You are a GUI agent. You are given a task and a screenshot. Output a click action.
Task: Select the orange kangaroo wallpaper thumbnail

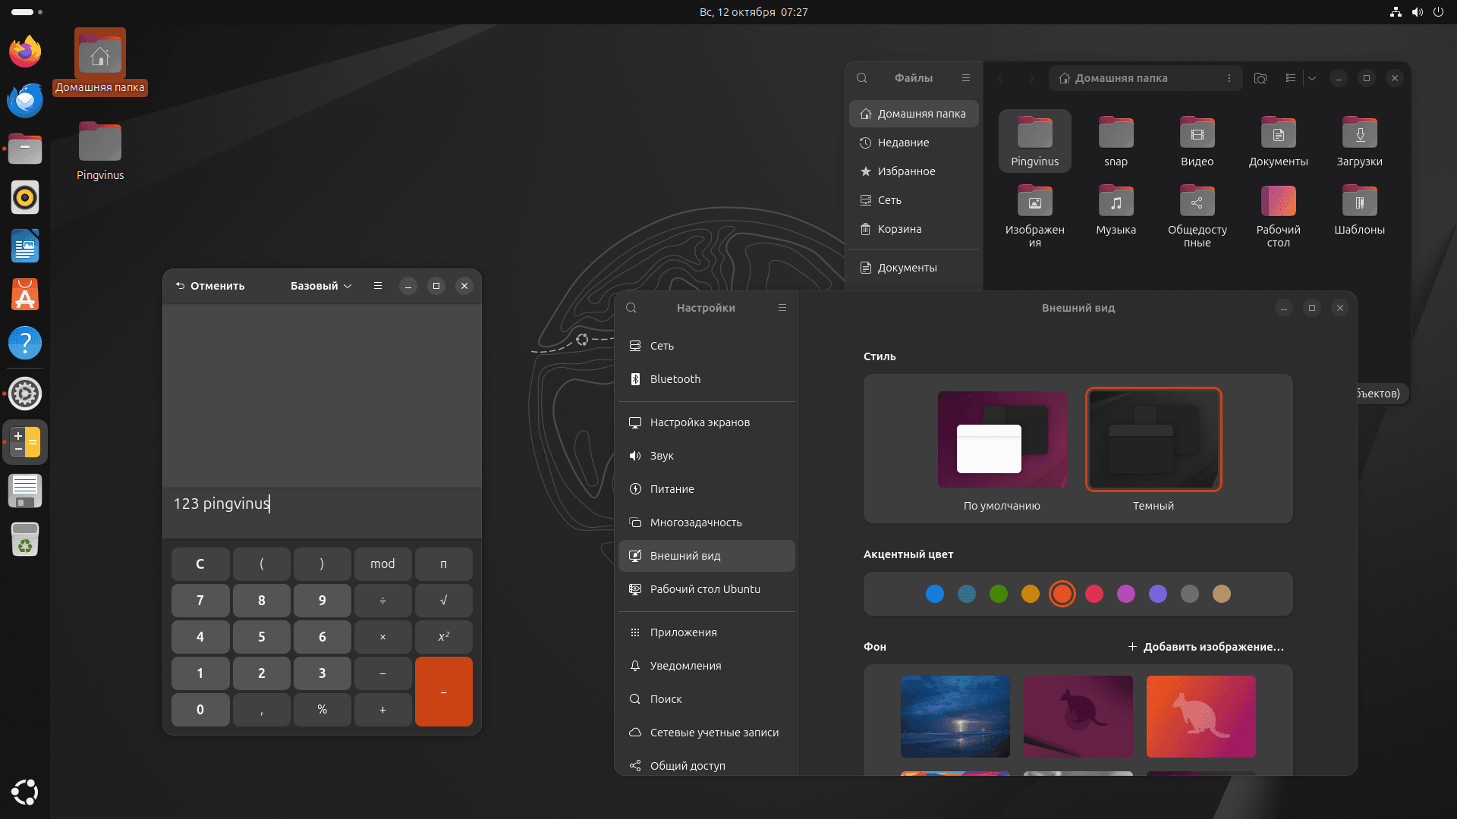1201,717
